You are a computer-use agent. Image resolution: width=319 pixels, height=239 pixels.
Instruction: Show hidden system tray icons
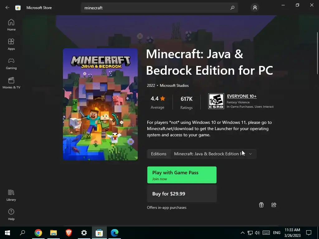242,233
